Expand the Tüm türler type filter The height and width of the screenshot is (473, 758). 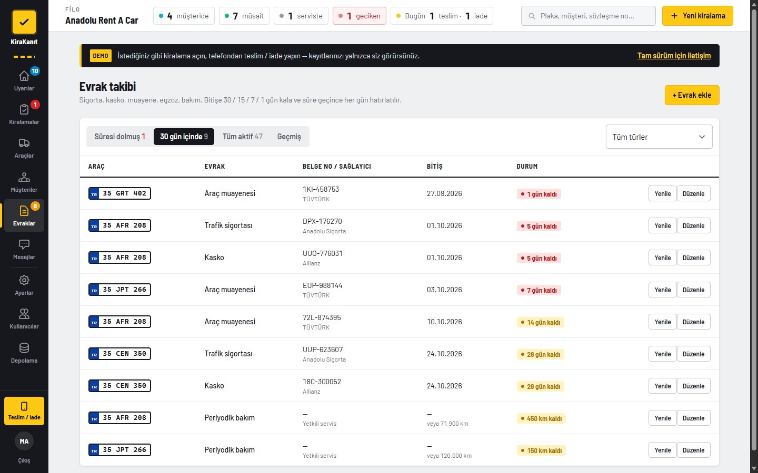[659, 137]
